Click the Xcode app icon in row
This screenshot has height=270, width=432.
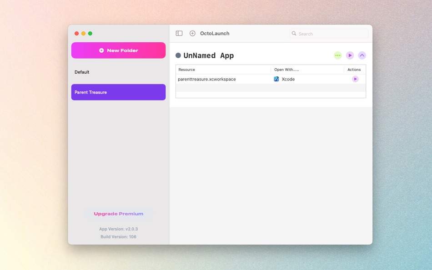[276, 79]
